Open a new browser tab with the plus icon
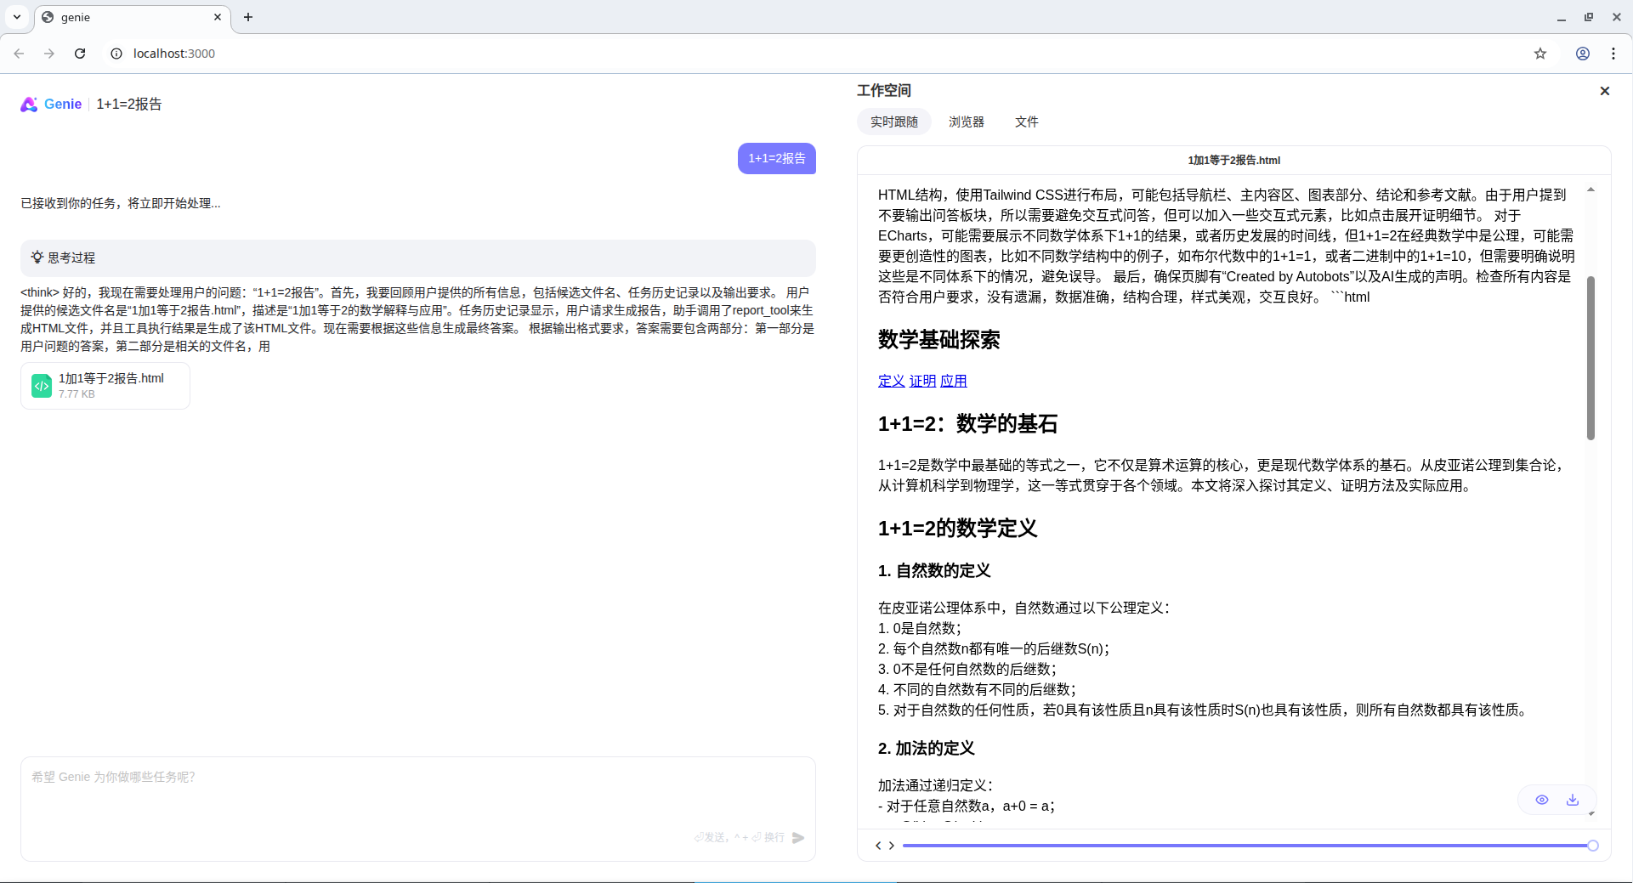This screenshot has height=883, width=1633. (x=247, y=17)
